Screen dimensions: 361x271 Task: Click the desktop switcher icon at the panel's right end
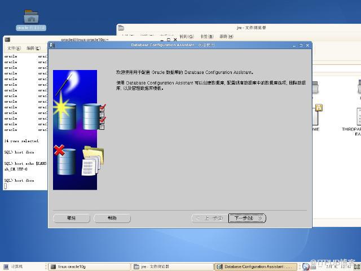(357, 266)
